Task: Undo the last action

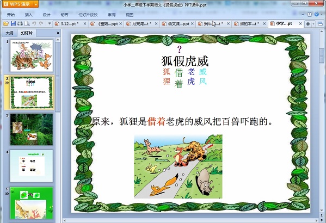Action: click(34, 23)
